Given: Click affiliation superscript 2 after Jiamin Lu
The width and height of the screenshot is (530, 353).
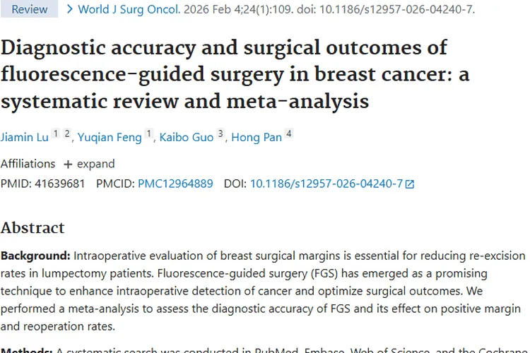Looking at the screenshot, I should [x=67, y=134].
